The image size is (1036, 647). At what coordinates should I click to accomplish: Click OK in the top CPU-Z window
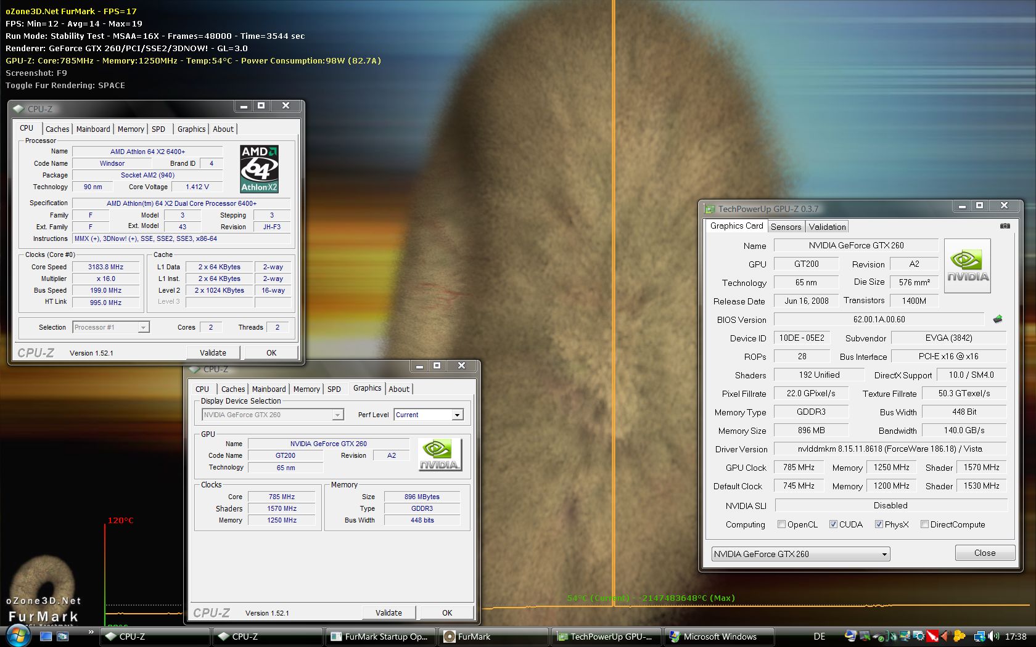pyautogui.click(x=271, y=352)
